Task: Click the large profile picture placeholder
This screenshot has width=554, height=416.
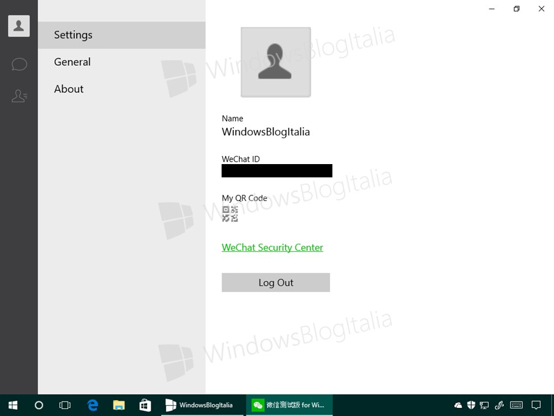Action: click(x=276, y=62)
